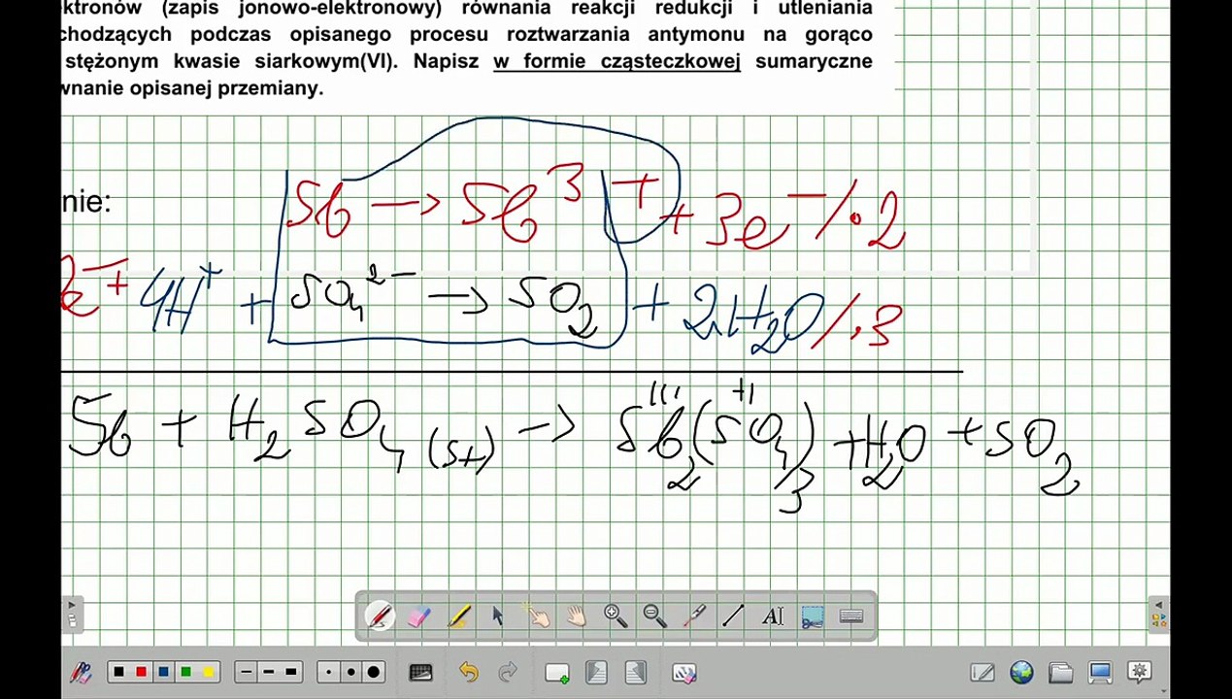Undo the last stroke
1232x699 pixels.
(x=469, y=672)
